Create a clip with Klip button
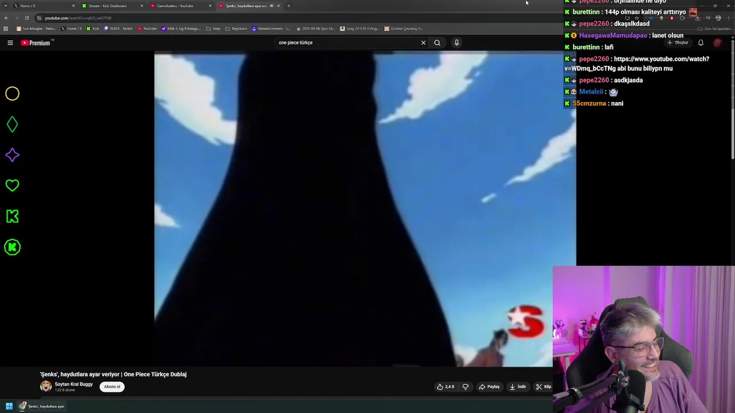Screen dimensions: 735x413 pyautogui.click(x=543, y=387)
